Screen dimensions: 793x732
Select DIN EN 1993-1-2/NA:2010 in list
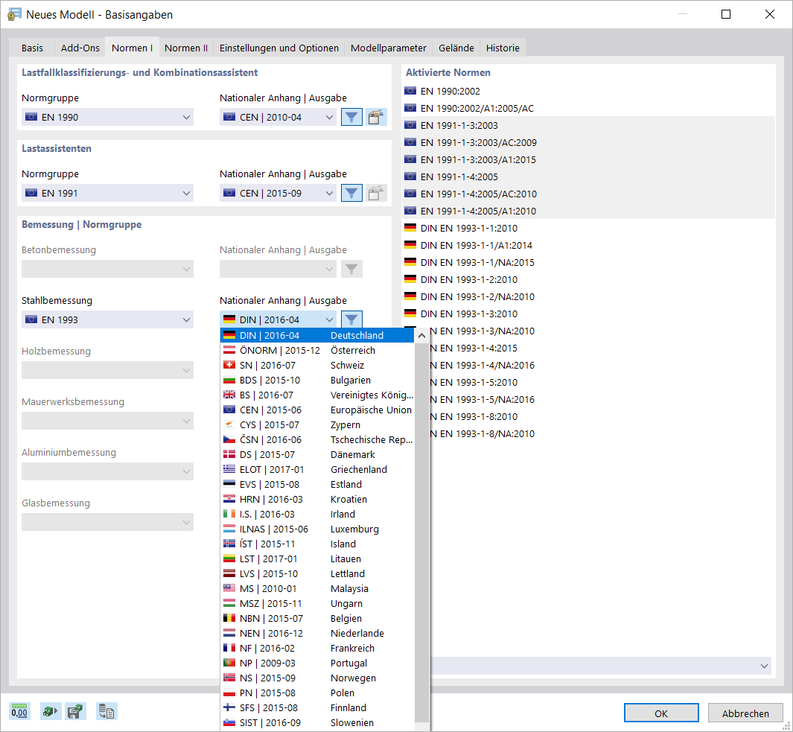click(588, 296)
